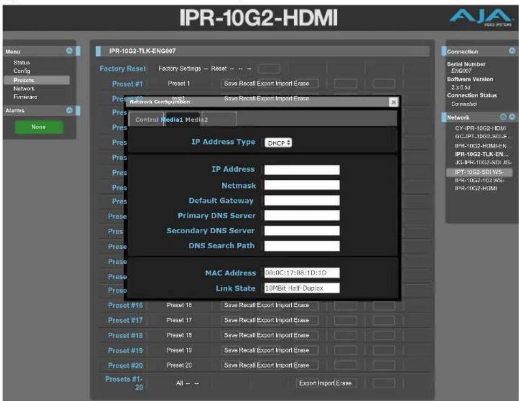Image resolution: width=519 pixels, height=401 pixels.
Task: Collapse the Network panel arrow icon
Action: 511,117
